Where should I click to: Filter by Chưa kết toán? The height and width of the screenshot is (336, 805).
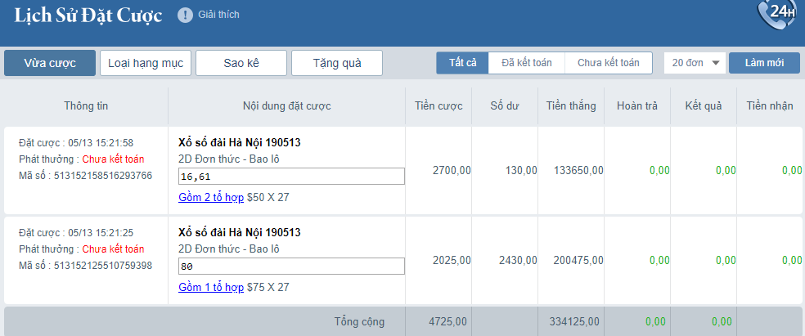608,63
